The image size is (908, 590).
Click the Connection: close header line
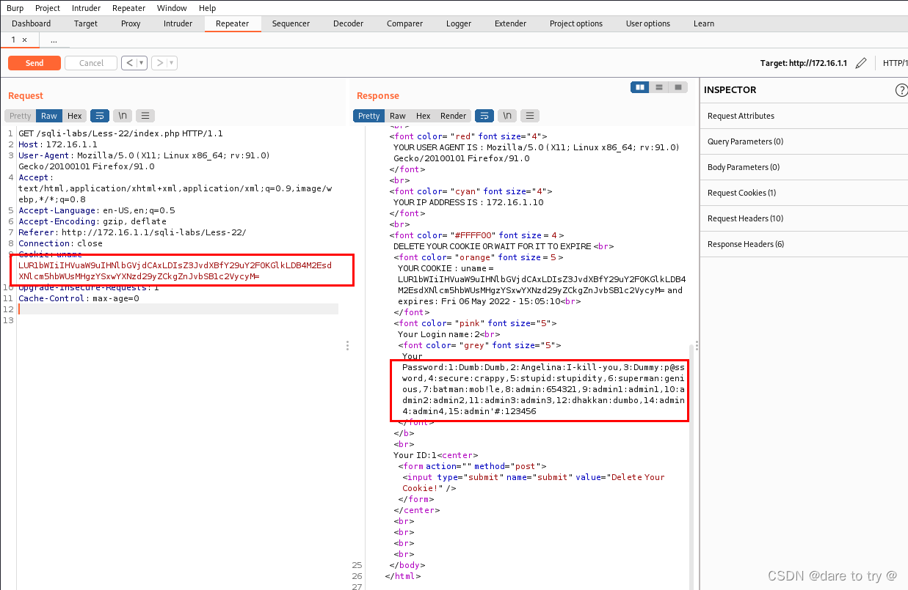tap(60, 243)
